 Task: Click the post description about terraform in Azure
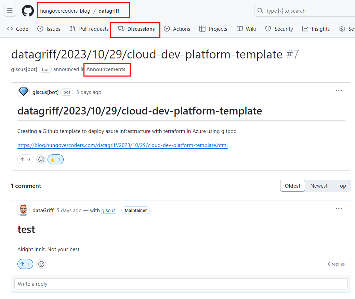coord(127,131)
